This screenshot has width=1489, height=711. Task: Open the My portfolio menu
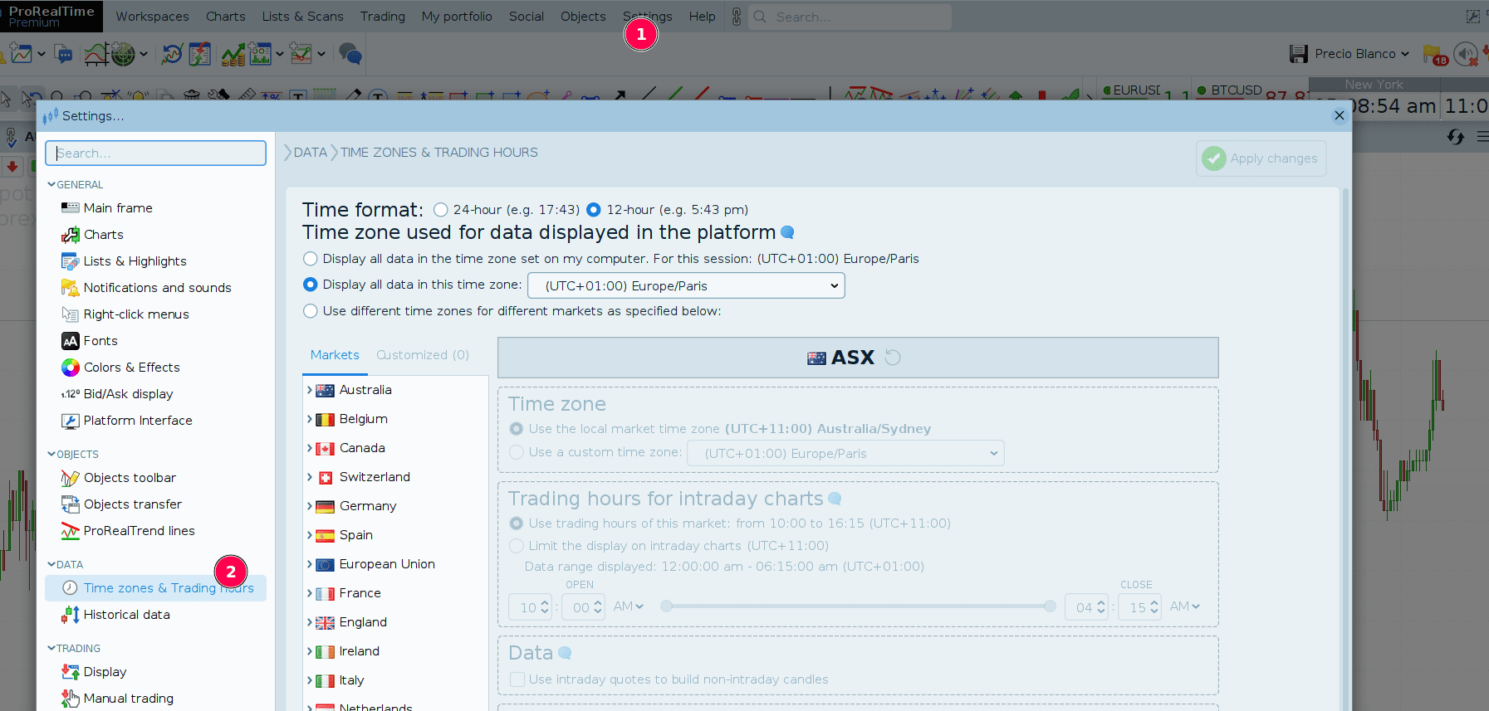click(x=457, y=17)
